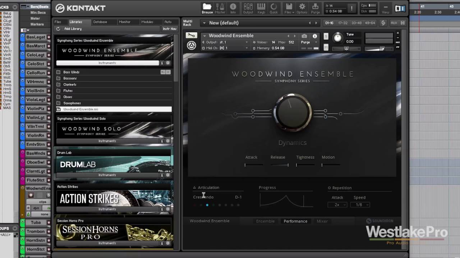Open the Mixer page tab

(322, 221)
